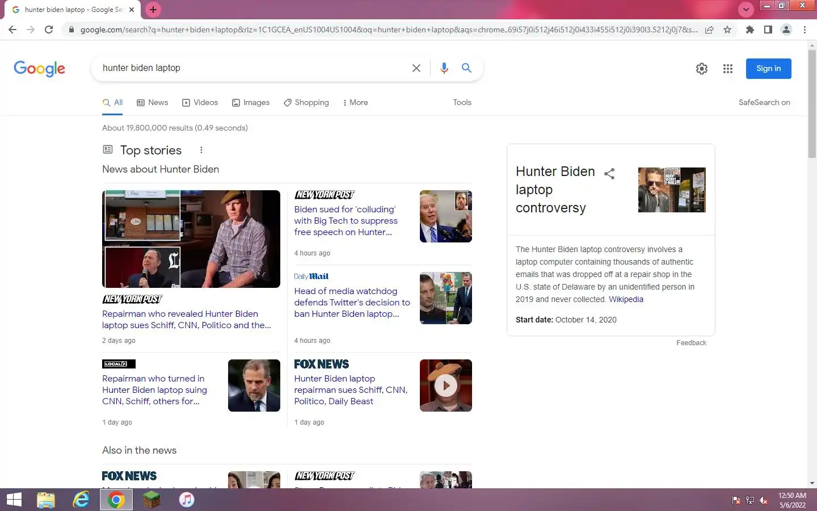Image resolution: width=817 pixels, height=511 pixels.
Task: Start voice search with microphone icon
Action: (444, 68)
